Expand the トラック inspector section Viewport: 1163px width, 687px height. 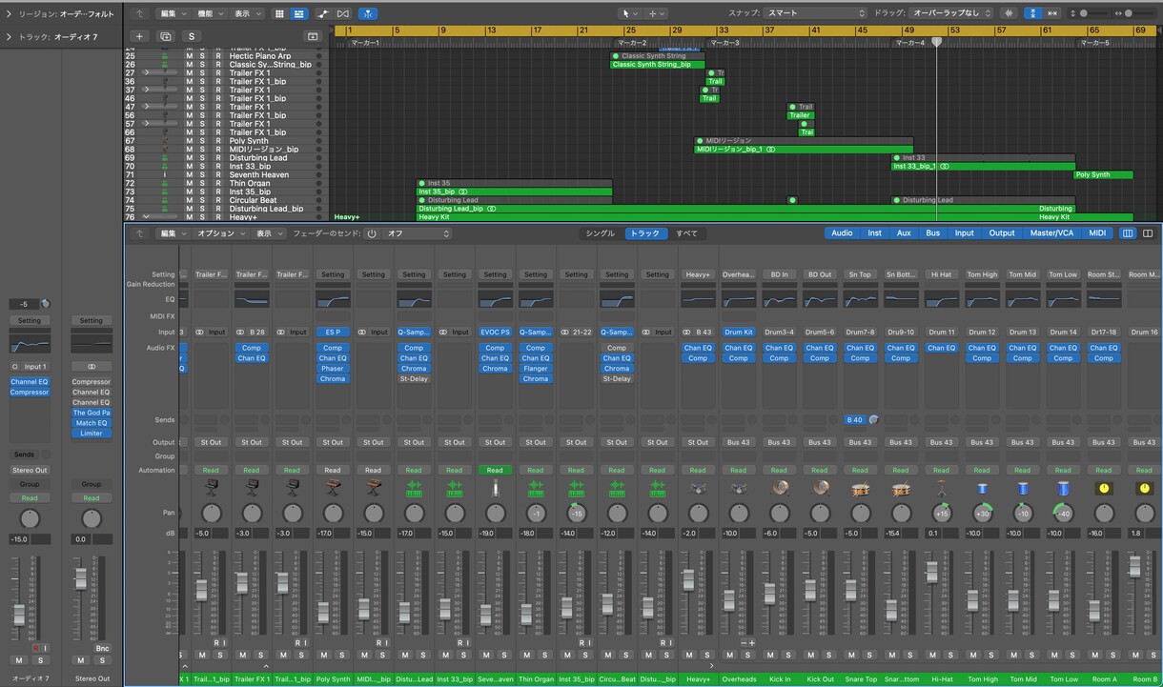(x=9, y=37)
